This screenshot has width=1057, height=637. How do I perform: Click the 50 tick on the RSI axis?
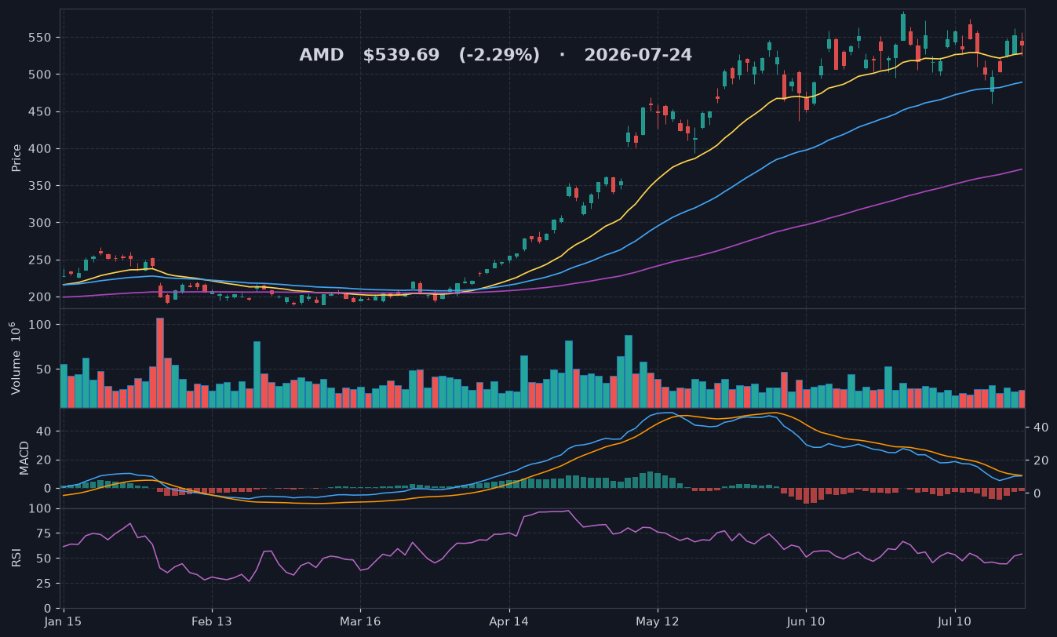coord(45,559)
